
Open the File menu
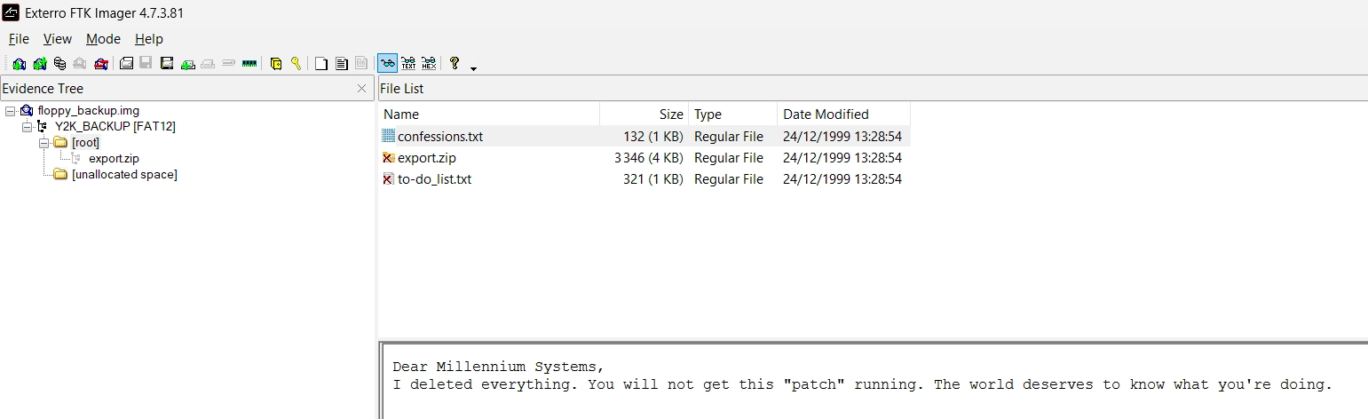(19, 39)
